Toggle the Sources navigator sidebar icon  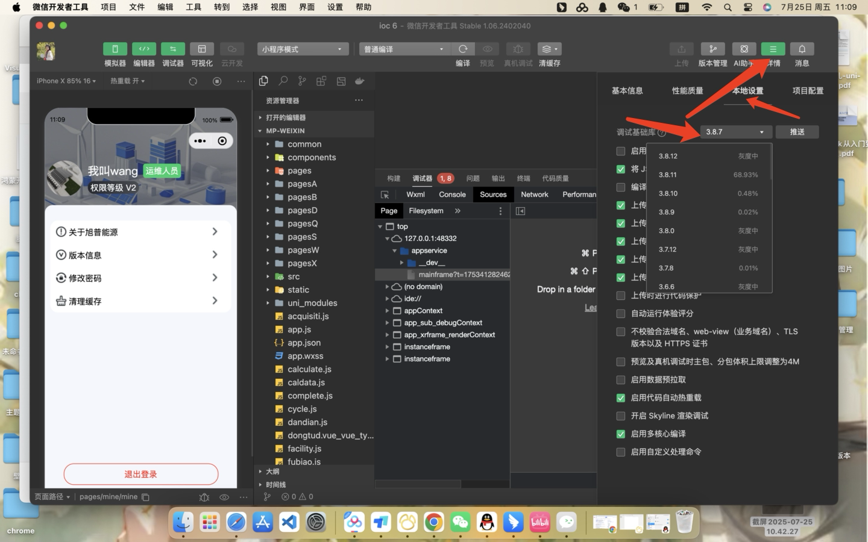pyautogui.click(x=521, y=211)
